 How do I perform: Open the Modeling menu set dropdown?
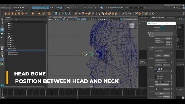click(6, 8)
